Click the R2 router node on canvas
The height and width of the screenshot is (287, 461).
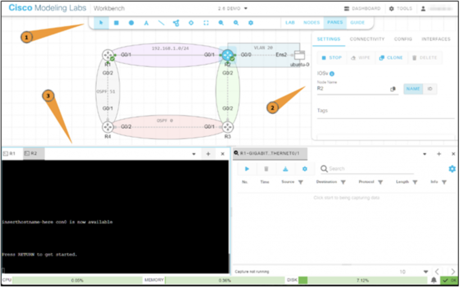[227, 55]
